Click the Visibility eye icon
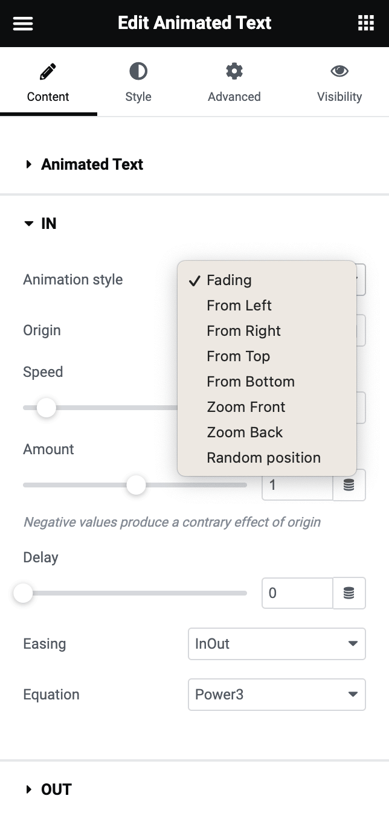The width and height of the screenshot is (389, 816). [339, 72]
